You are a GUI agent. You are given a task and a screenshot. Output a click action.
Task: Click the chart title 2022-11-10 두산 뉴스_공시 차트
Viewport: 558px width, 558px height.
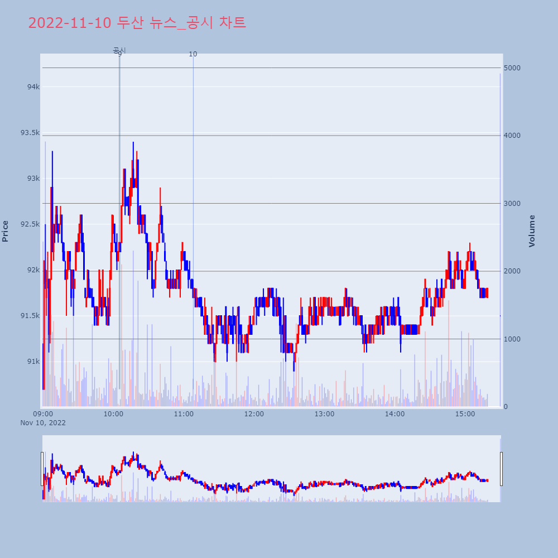137,23
